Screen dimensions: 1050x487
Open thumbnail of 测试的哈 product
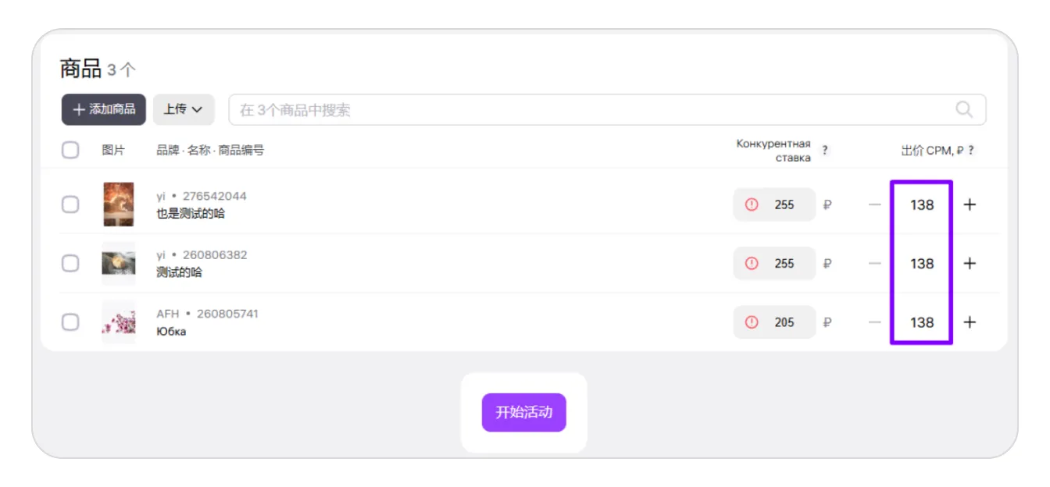click(x=119, y=263)
